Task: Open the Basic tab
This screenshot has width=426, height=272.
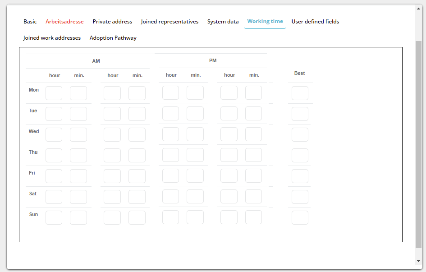Action: (x=30, y=22)
